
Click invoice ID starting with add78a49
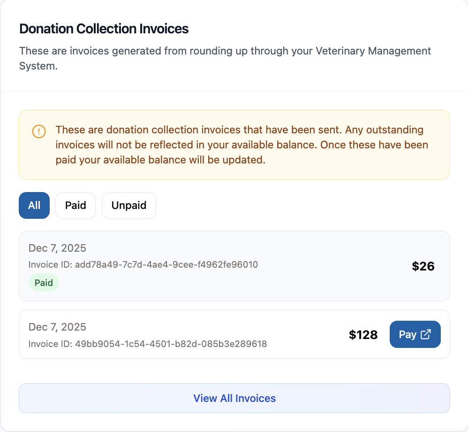point(143,264)
